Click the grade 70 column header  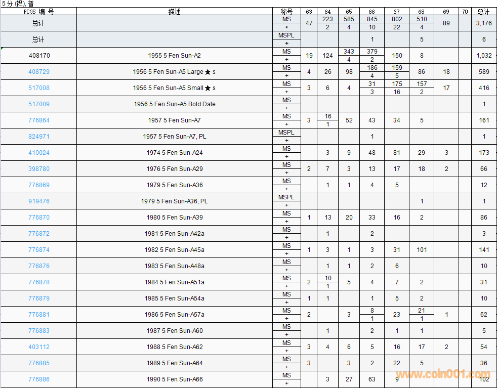tap(465, 12)
